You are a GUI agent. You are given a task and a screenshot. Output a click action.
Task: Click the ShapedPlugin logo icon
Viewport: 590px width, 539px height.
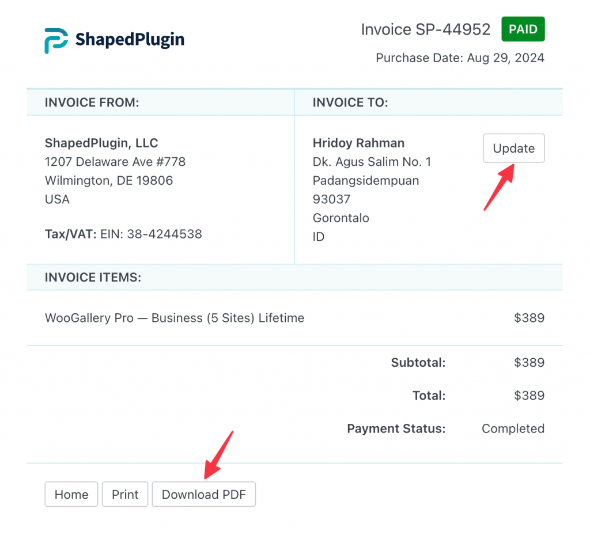pyautogui.click(x=56, y=40)
